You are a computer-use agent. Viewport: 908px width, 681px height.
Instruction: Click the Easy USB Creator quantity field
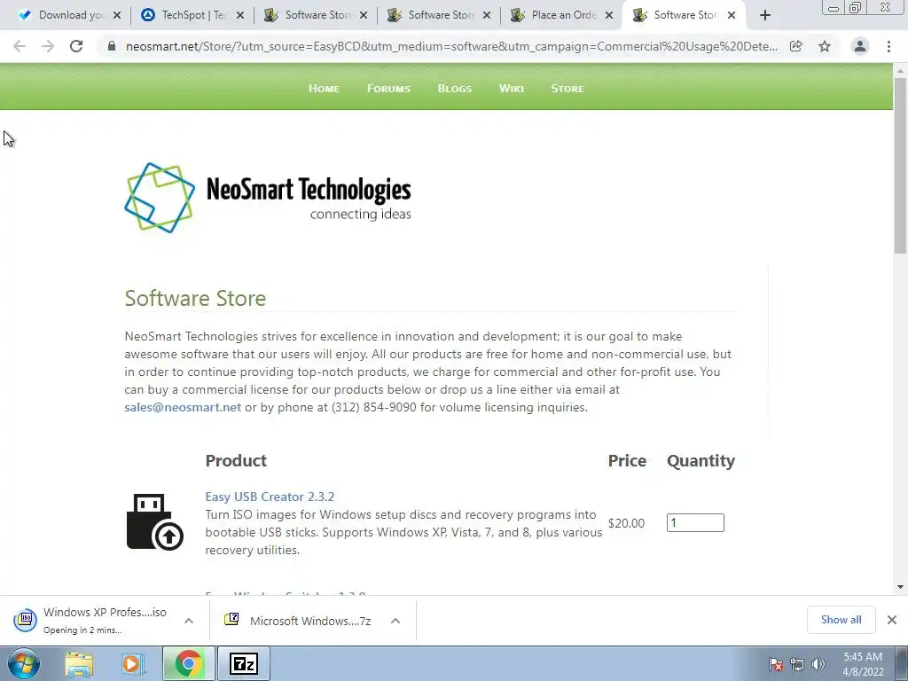point(695,522)
